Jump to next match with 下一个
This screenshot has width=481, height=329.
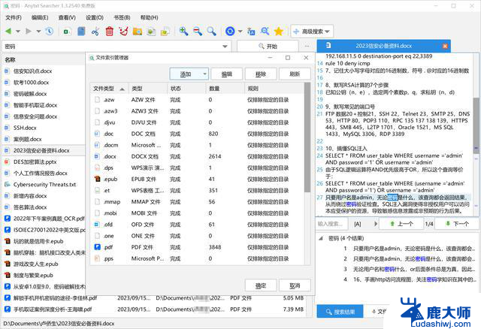tap(457, 224)
